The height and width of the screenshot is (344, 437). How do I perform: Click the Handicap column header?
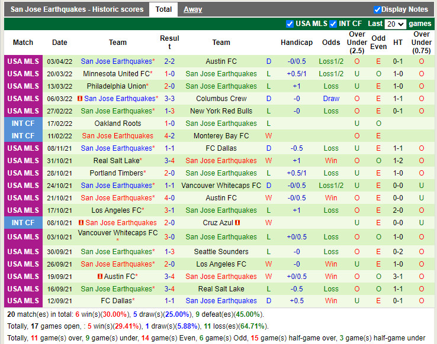click(296, 43)
